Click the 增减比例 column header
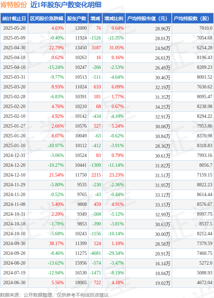Screen dimensions: 214x298 pos(114,19)
